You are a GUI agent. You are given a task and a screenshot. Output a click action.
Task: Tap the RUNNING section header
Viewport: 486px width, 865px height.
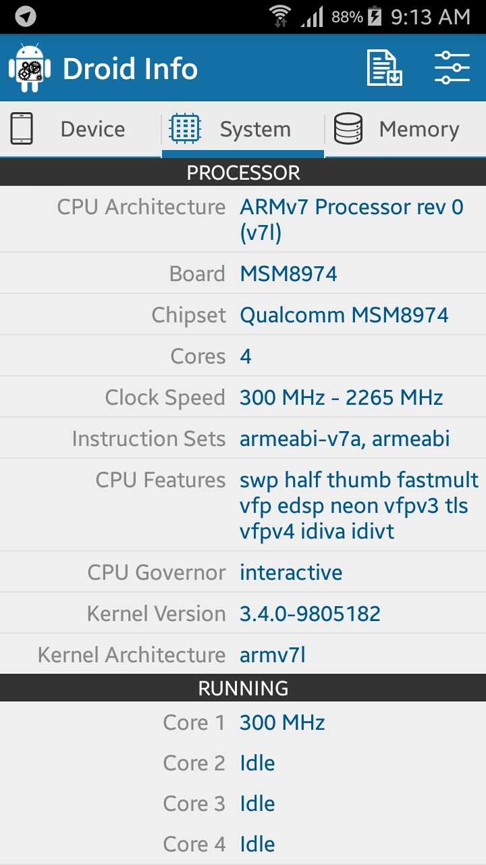tap(243, 688)
